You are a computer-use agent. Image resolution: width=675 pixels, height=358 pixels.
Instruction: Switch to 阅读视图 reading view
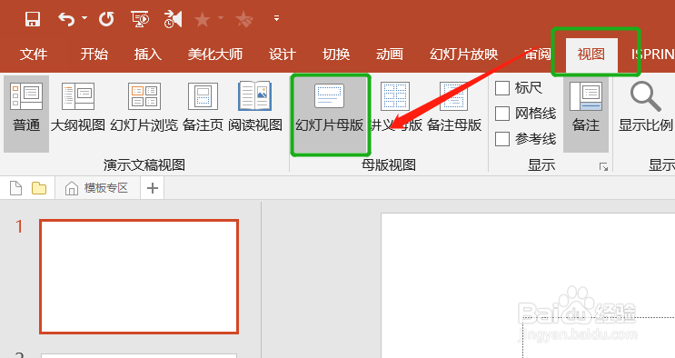[x=255, y=108]
